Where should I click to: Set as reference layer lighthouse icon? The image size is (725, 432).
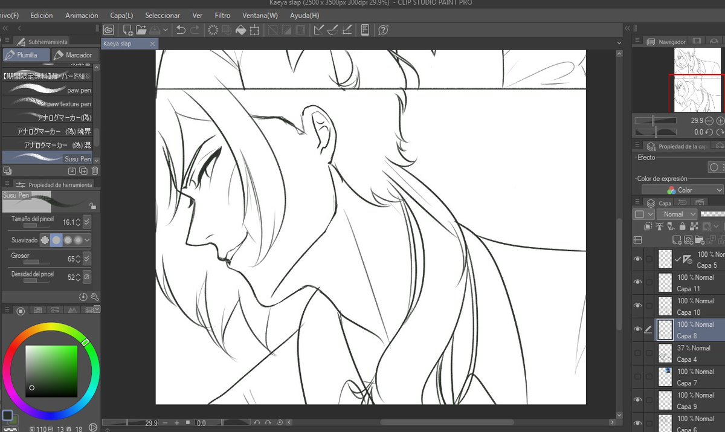[660, 227]
